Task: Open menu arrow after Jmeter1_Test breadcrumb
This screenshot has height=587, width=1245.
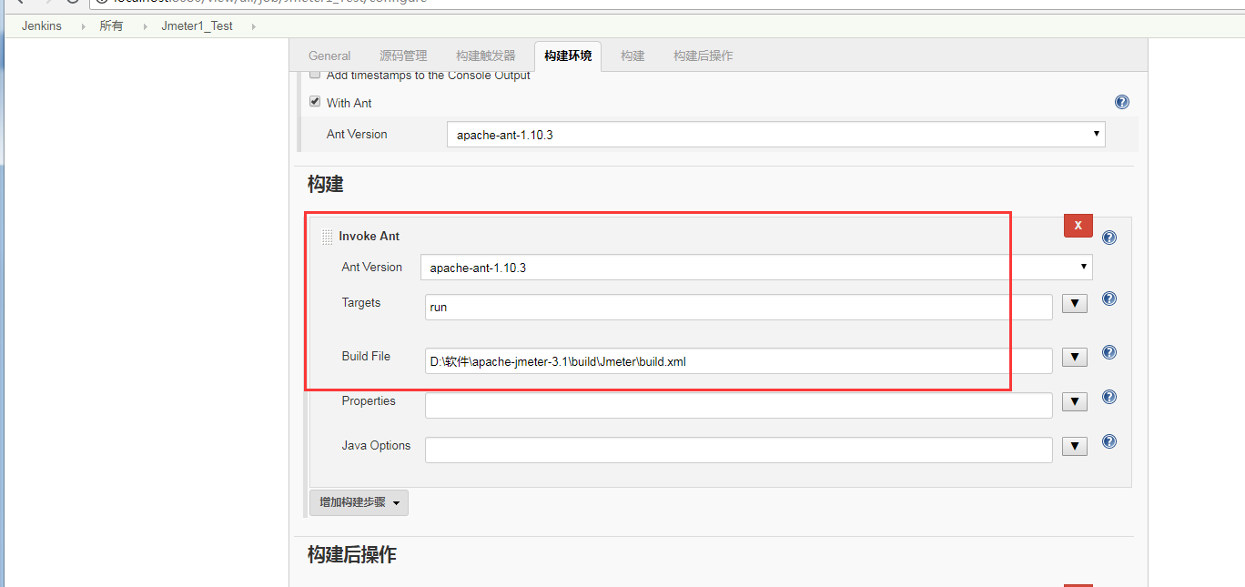Action: click(x=252, y=26)
